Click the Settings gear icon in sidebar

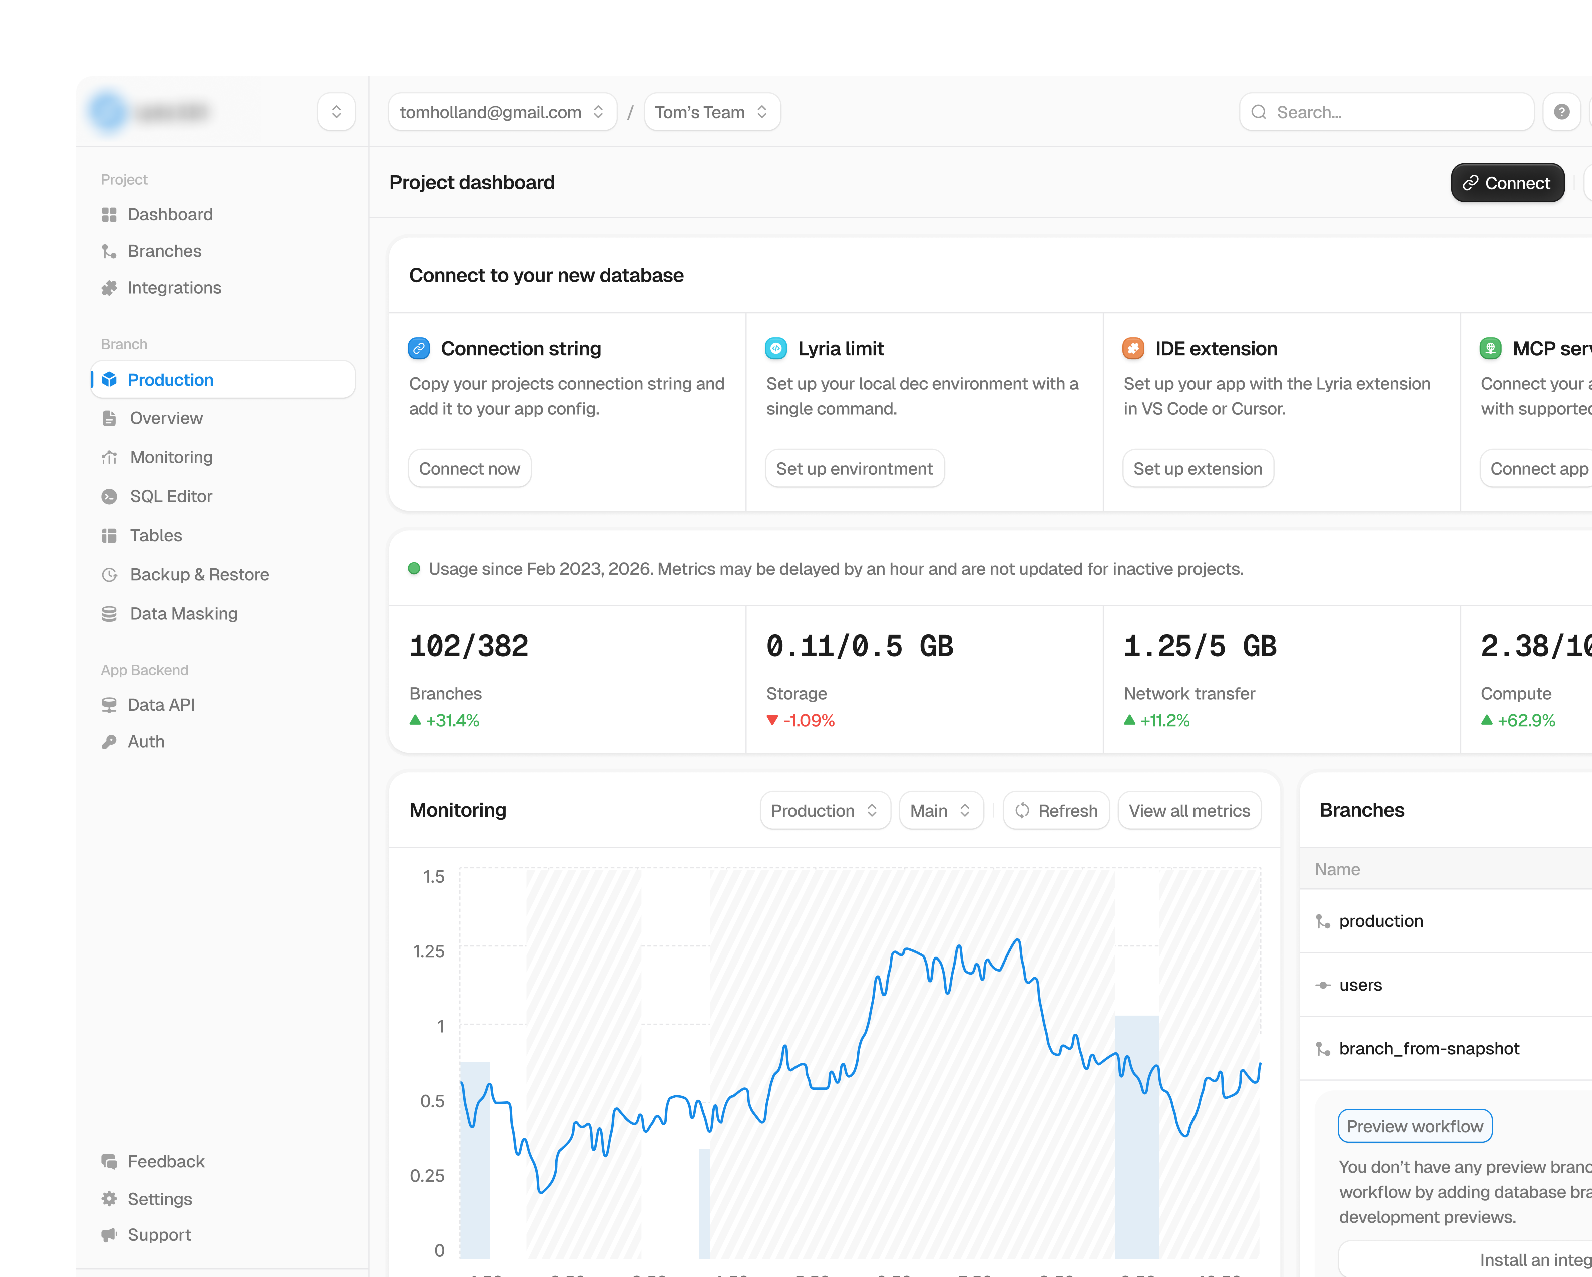pyautogui.click(x=109, y=1199)
